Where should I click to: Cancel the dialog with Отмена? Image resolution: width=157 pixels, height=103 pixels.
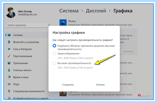(100, 85)
